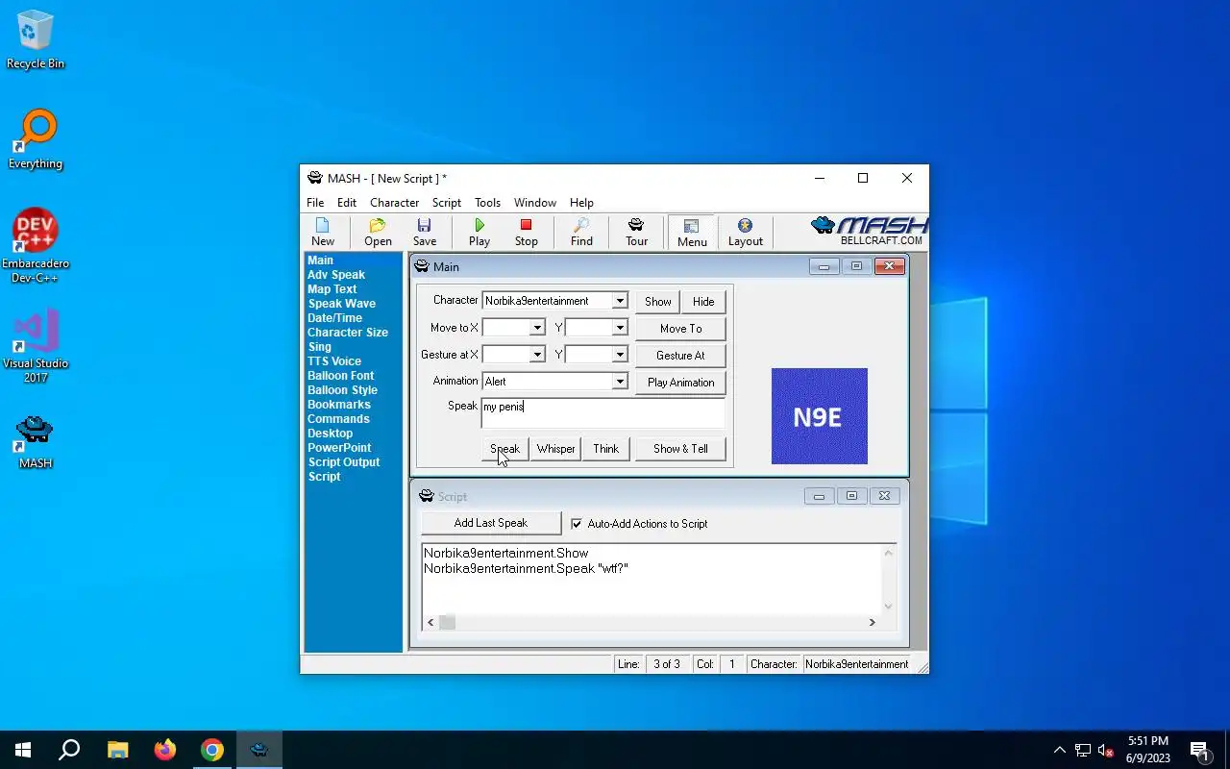Click the New script toolbar icon

[x=323, y=232]
